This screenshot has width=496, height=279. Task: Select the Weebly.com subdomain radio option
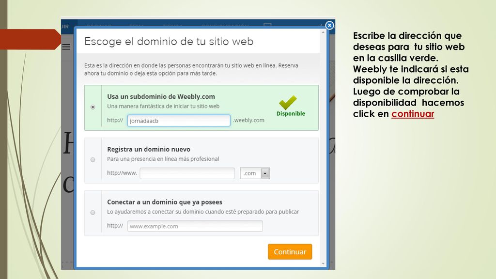tap(93, 107)
